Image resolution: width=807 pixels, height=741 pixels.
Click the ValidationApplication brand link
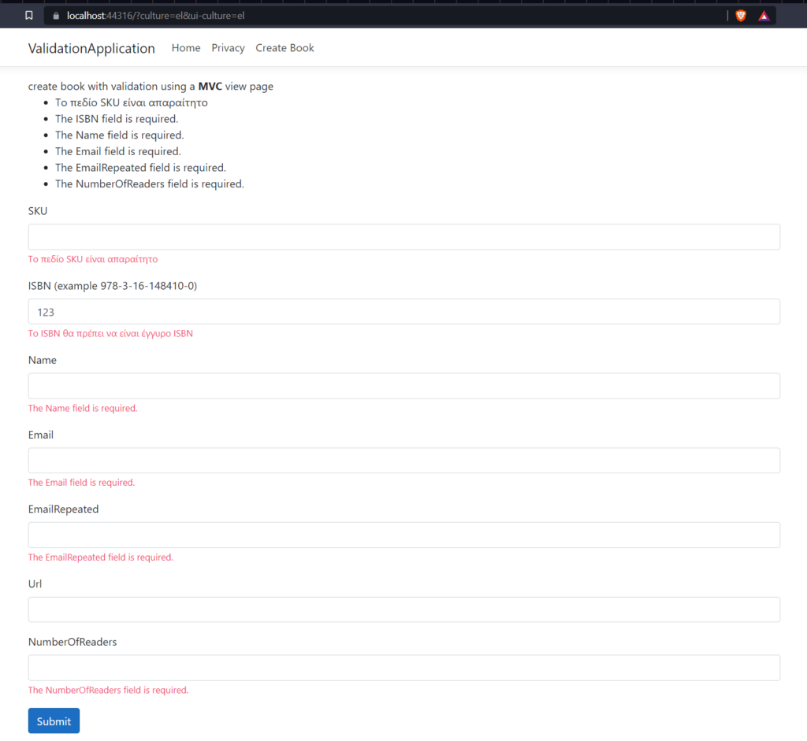91,48
